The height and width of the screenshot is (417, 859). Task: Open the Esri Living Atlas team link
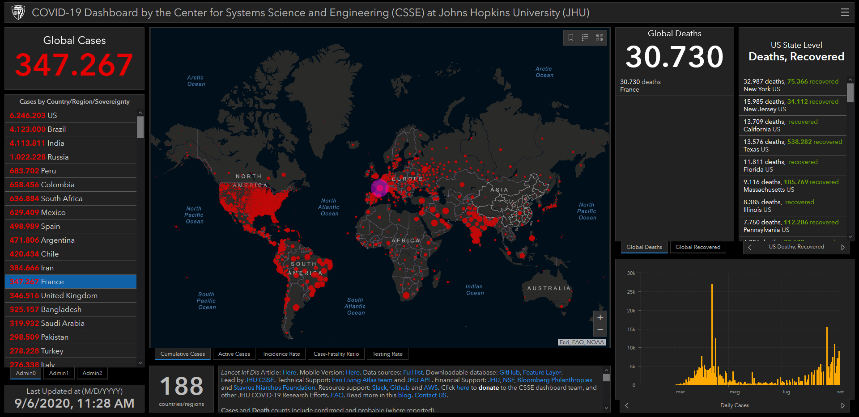point(362,380)
